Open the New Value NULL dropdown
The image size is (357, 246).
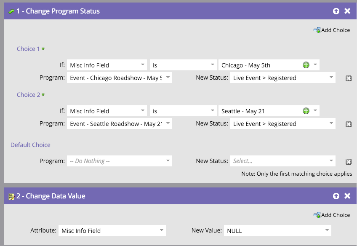pyautogui.click(x=277, y=230)
